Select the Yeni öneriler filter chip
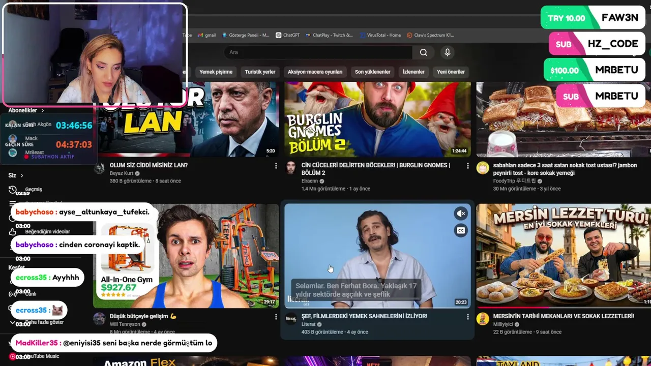This screenshot has width=651, height=366. point(451,72)
